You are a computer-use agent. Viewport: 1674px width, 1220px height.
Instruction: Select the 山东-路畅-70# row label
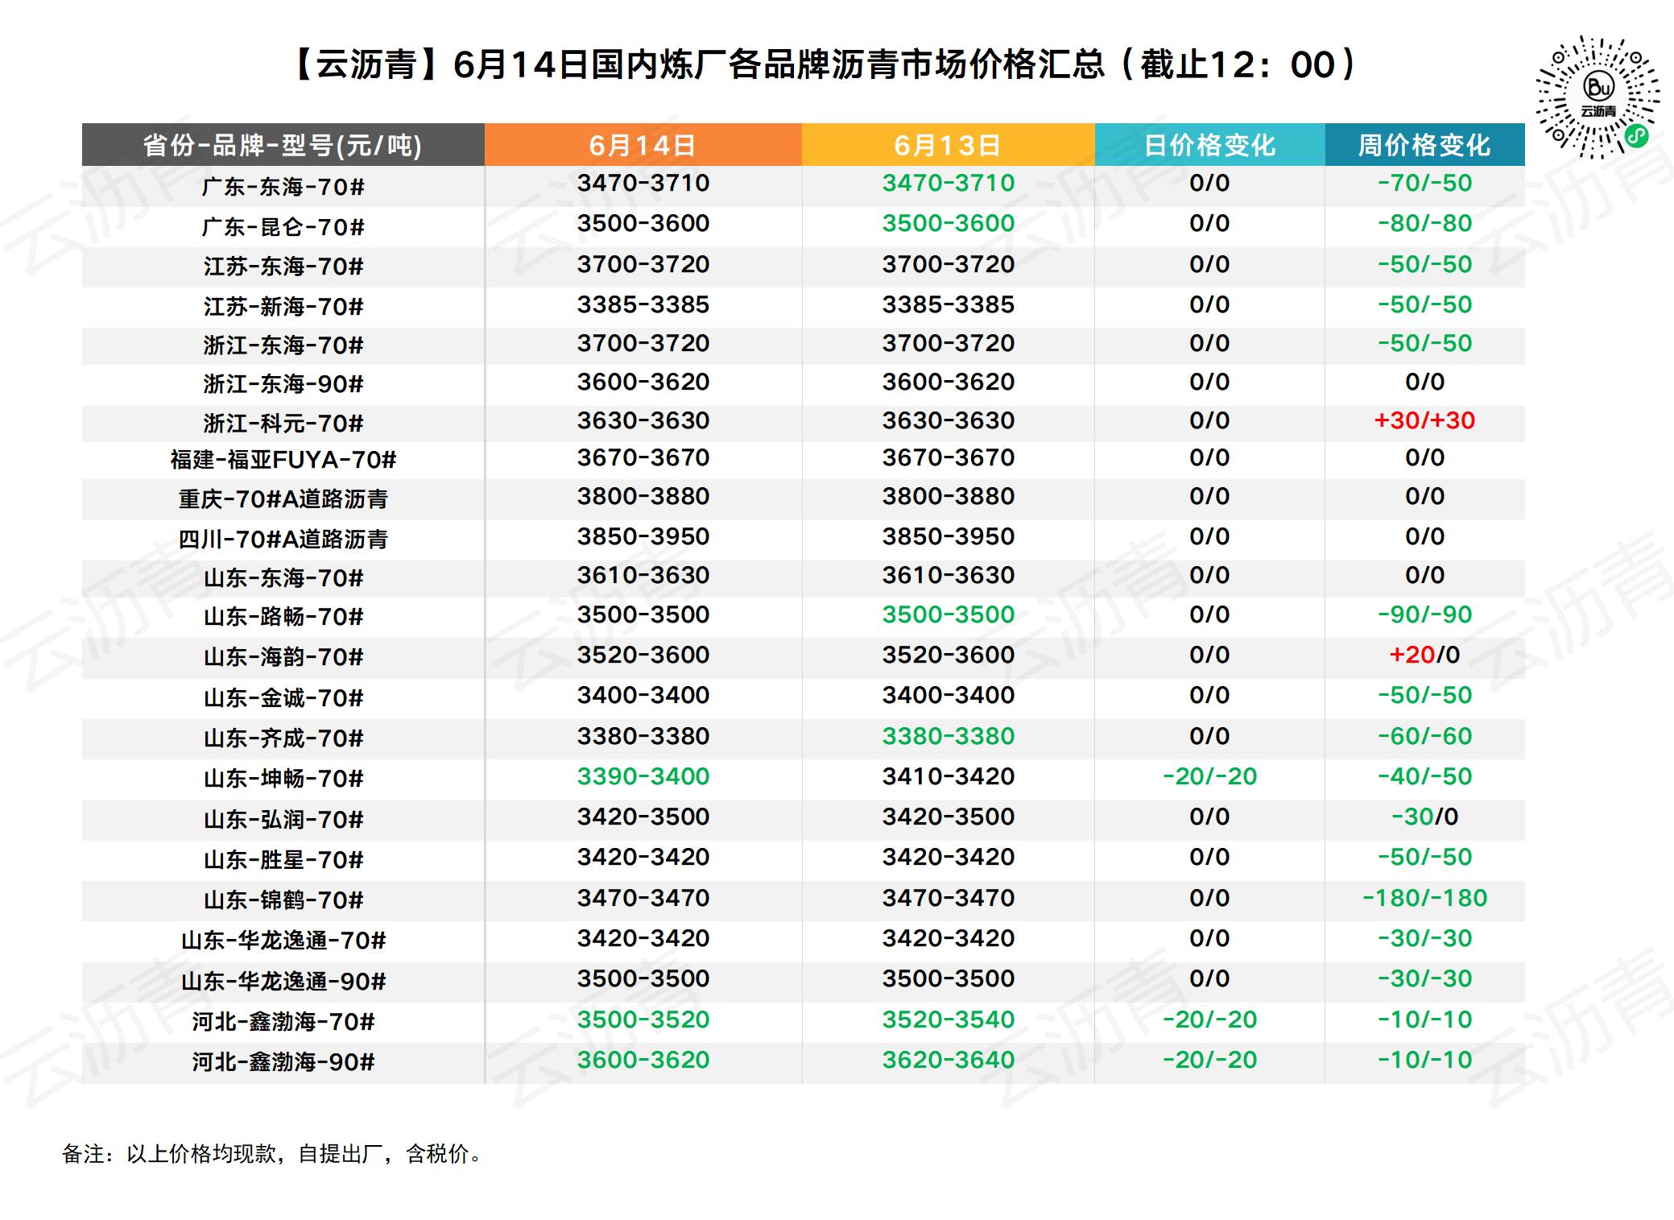pyautogui.click(x=283, y=617)
